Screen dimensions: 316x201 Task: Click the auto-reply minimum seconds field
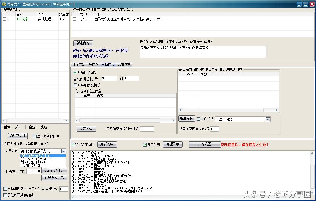coord(109,78)
